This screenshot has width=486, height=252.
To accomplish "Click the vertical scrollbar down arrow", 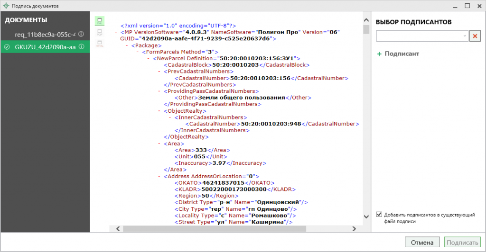I will [366, 216].
